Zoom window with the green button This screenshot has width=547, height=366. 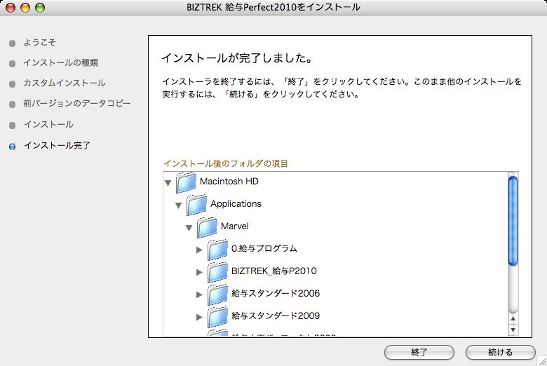point(40,7)
